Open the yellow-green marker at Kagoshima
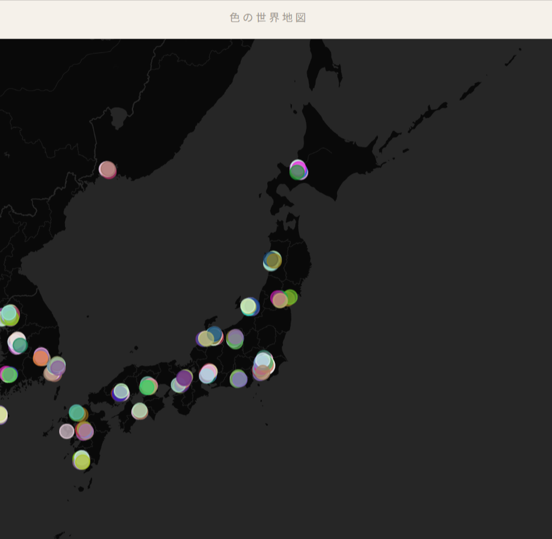This screenshot has height=539, width=552. (x=81, y=461)
